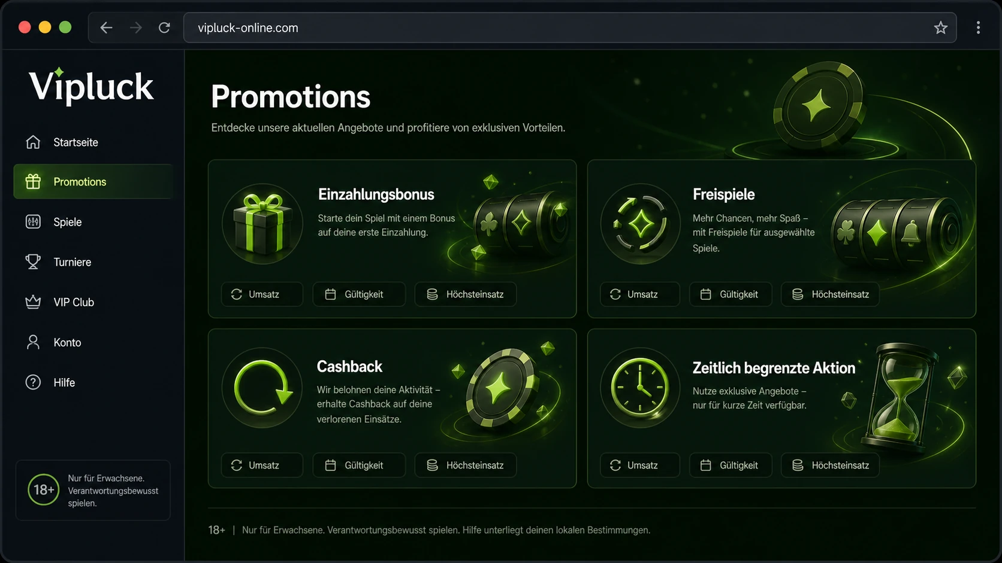The height and width of the screenshot is (563, 1002).
Task: Click the Freispiele spinning diamond icon
Action: point(640,224)
